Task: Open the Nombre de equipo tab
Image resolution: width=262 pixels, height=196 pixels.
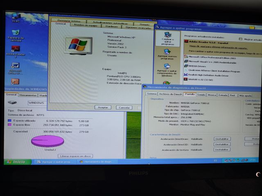Action: 86,25
